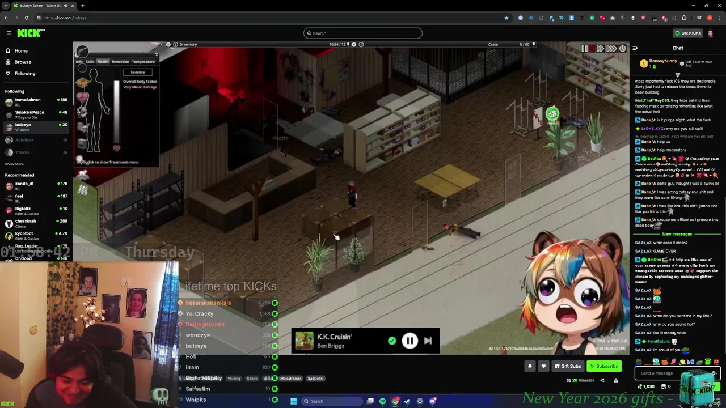
Task: Click the Exercise button in health panel
Action: [138, 72]
